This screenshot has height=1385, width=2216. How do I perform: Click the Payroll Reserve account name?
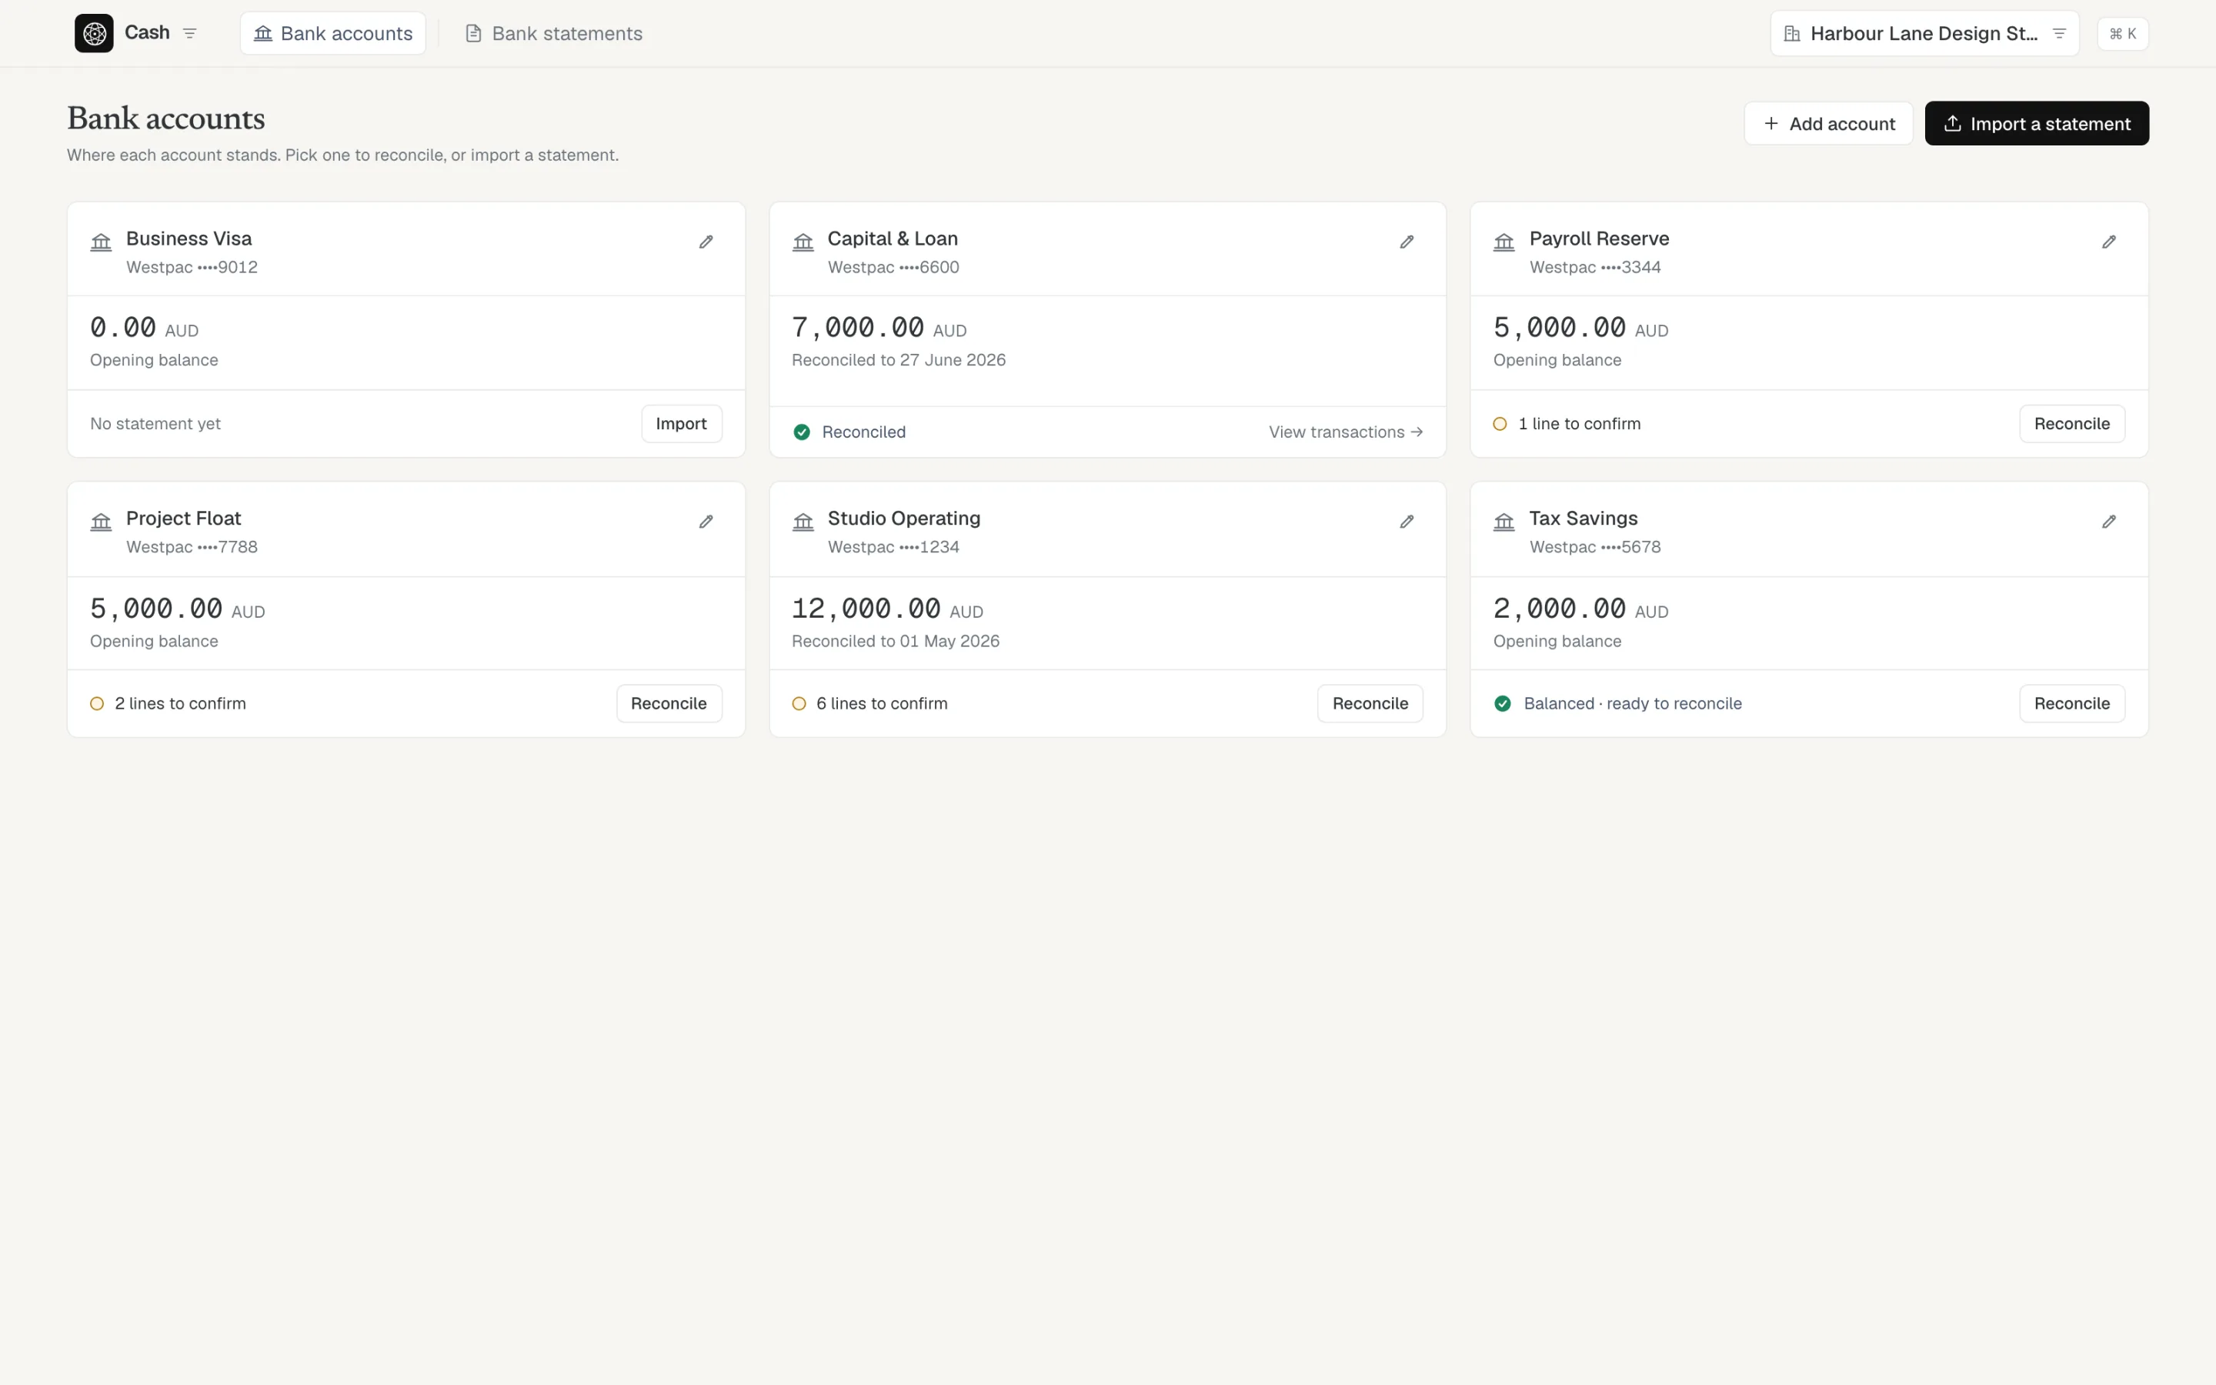tap(1599, 239)
